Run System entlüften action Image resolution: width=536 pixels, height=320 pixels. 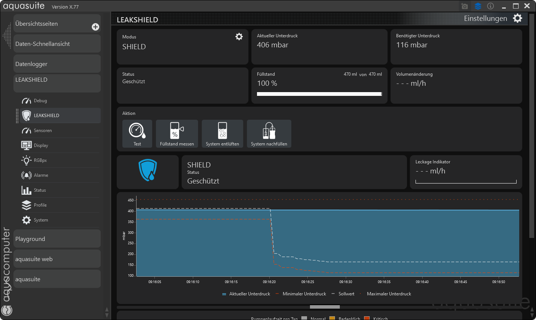pyautogui.click(x=222, y=134)
